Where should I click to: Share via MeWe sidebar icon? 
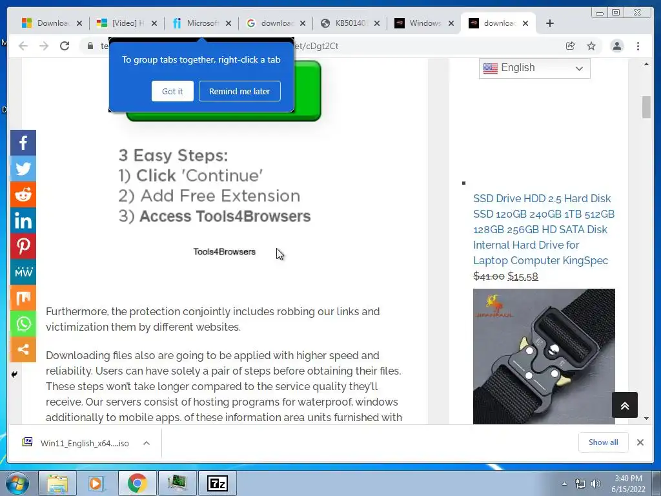(23, 272)
